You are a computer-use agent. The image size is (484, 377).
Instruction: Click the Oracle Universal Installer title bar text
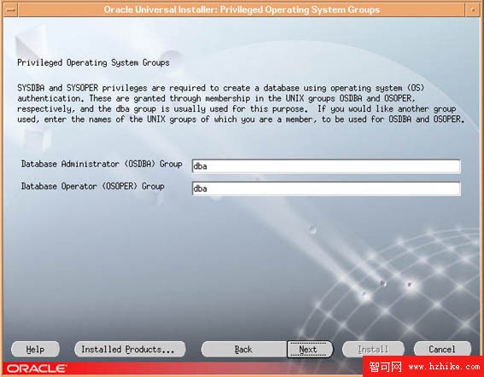coord(242,10)
